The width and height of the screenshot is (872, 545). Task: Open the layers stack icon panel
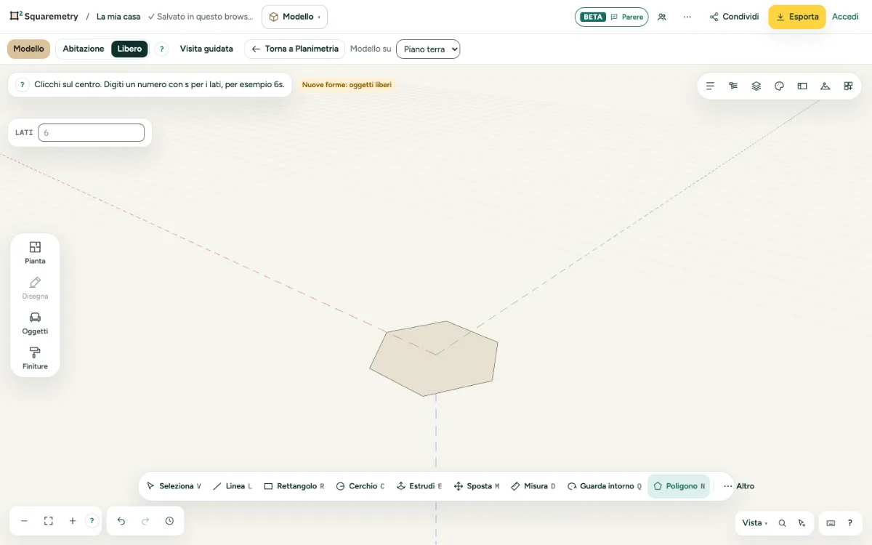click(x=756, y=86)
